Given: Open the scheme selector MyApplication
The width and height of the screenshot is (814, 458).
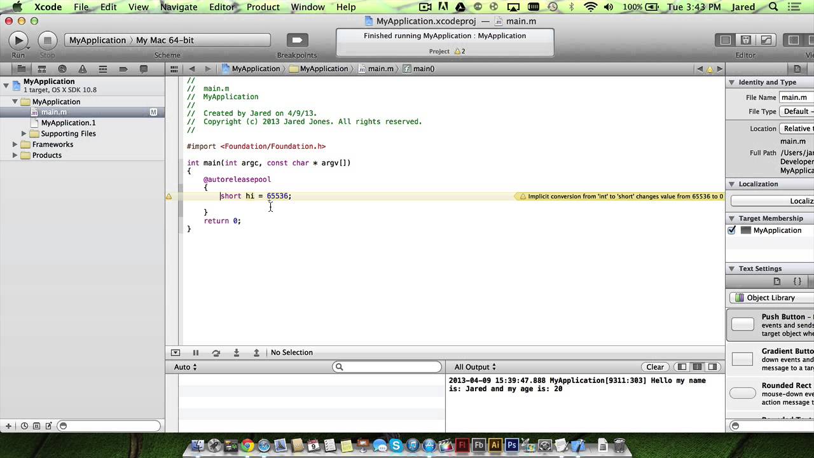Looking at the screenshot, I should pos(97,40).
